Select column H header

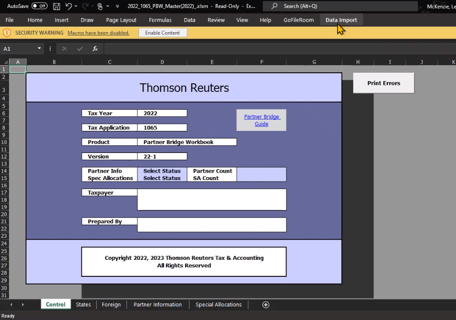coord(358,62)
